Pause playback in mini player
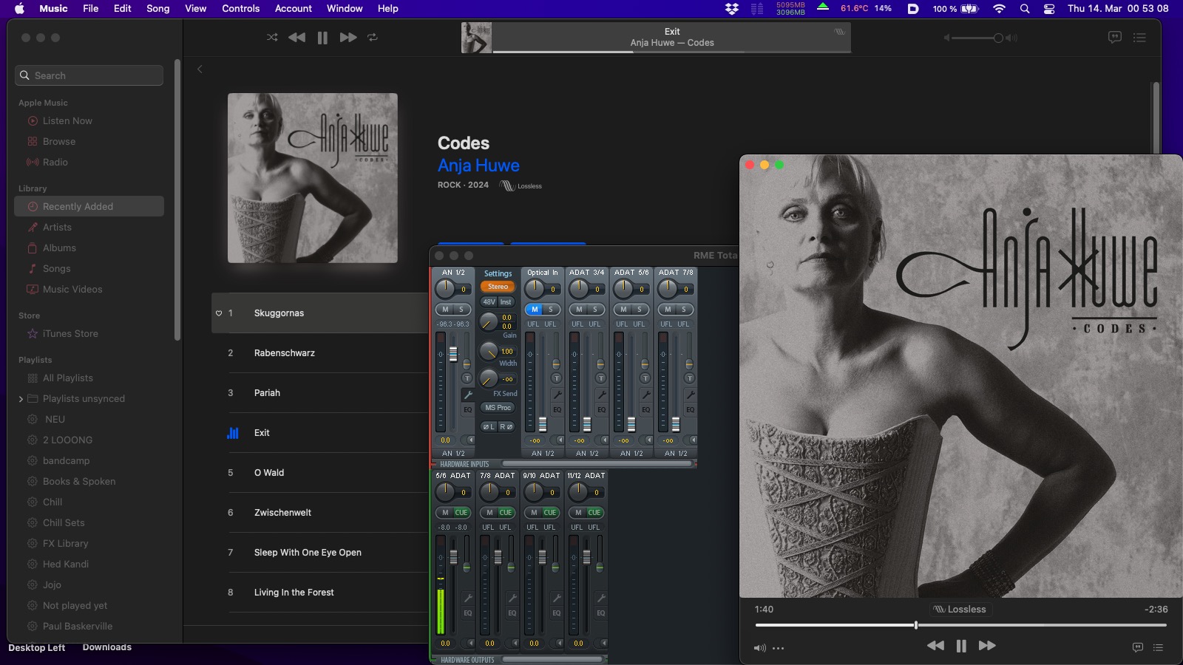Image resolution: width=1183 pixels, height=665 pixels. [x=961, y=646]
